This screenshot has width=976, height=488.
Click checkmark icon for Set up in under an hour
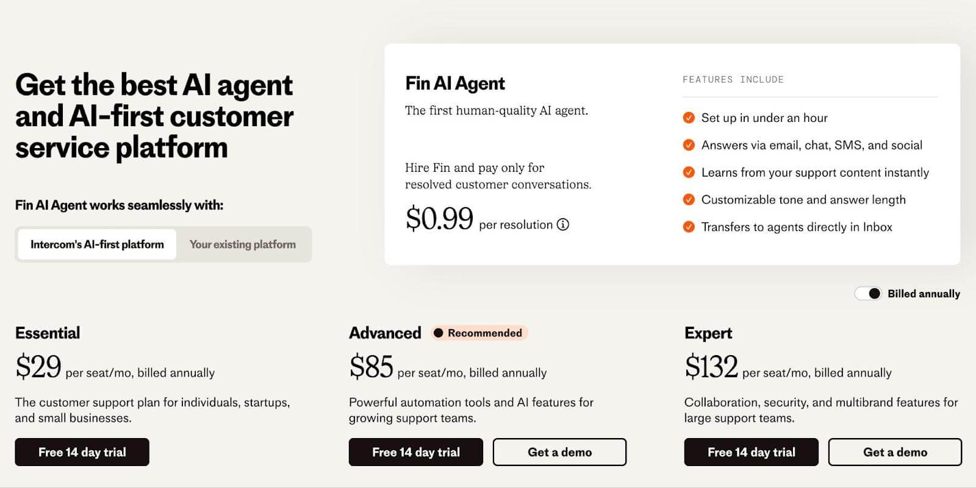click(689, 118)
